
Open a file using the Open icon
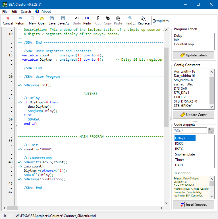[42, 18]
